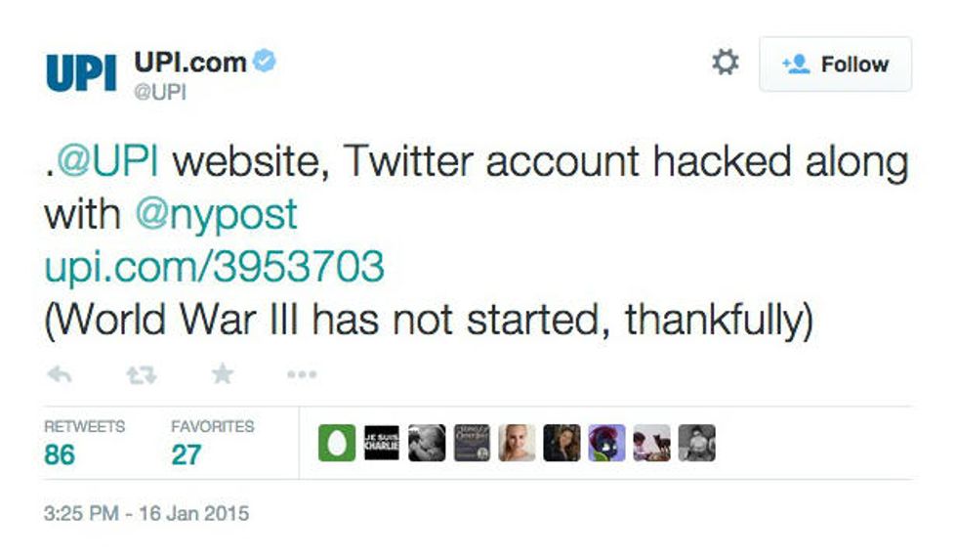
Task: Open the three-dot more options
Action: click(302, 374)
